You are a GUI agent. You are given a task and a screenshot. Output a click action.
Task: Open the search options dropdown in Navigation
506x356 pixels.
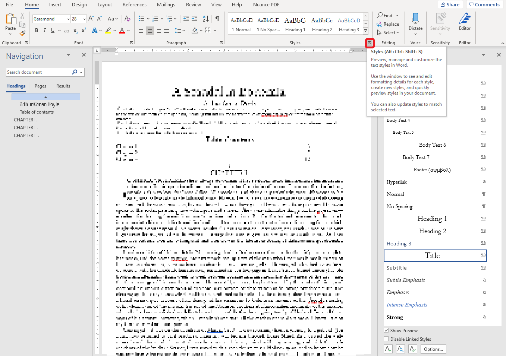81,72
